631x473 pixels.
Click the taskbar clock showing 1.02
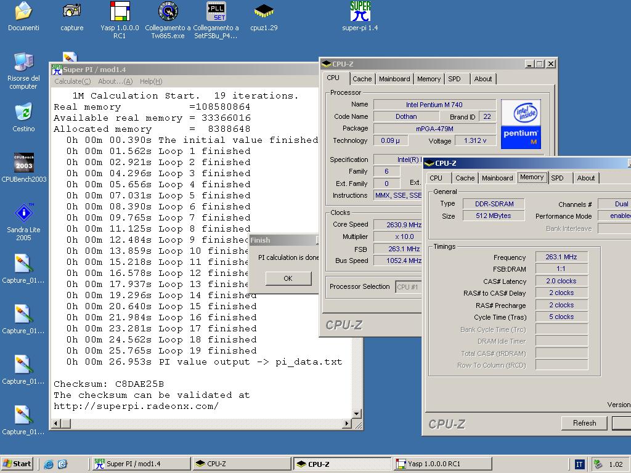pyautogui.click(x=616, y=464)
